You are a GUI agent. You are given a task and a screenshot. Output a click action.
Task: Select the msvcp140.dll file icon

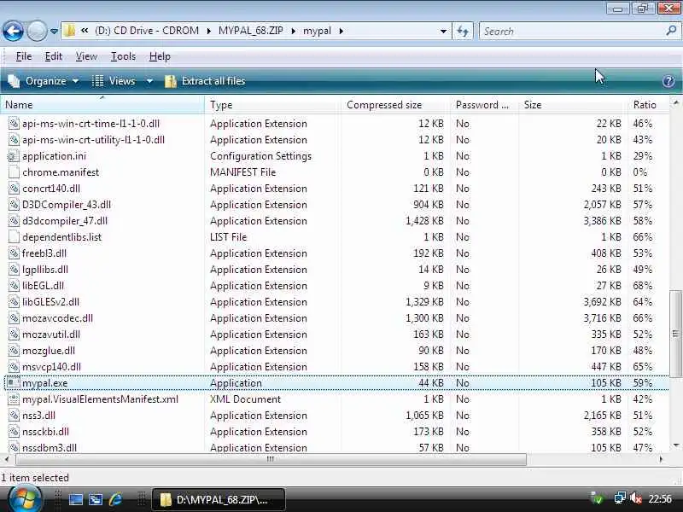point(14,367)
